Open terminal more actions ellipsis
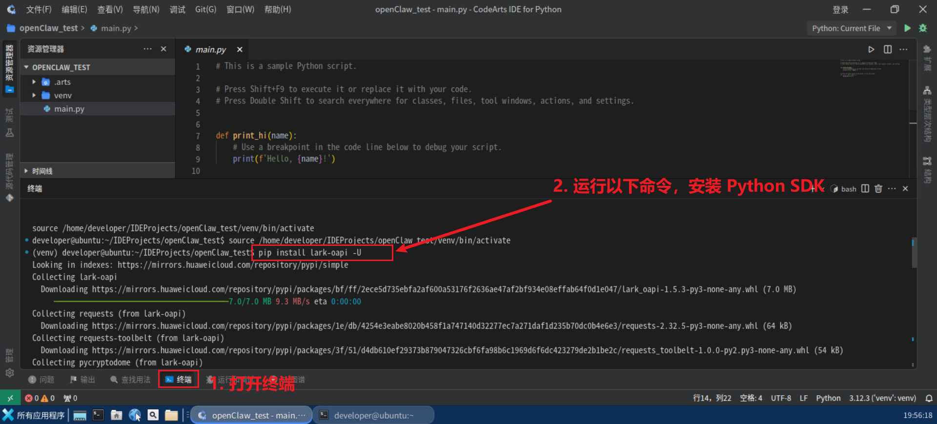Screen dimensions: 937x424 (x=892, y=188)
